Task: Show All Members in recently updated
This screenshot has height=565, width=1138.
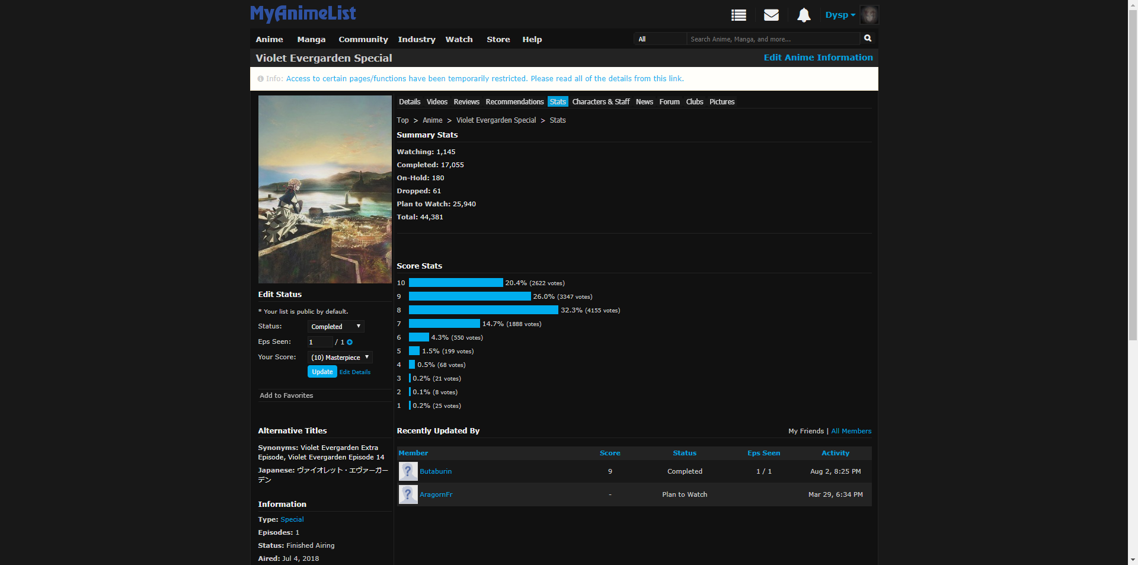Action: click(x=851, y=431)
